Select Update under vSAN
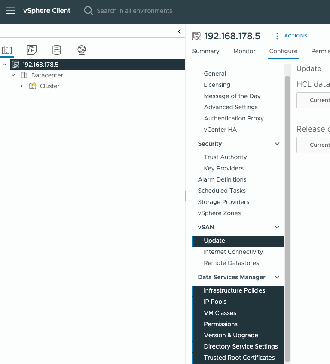The image size is (330, 364). [238, 241]
